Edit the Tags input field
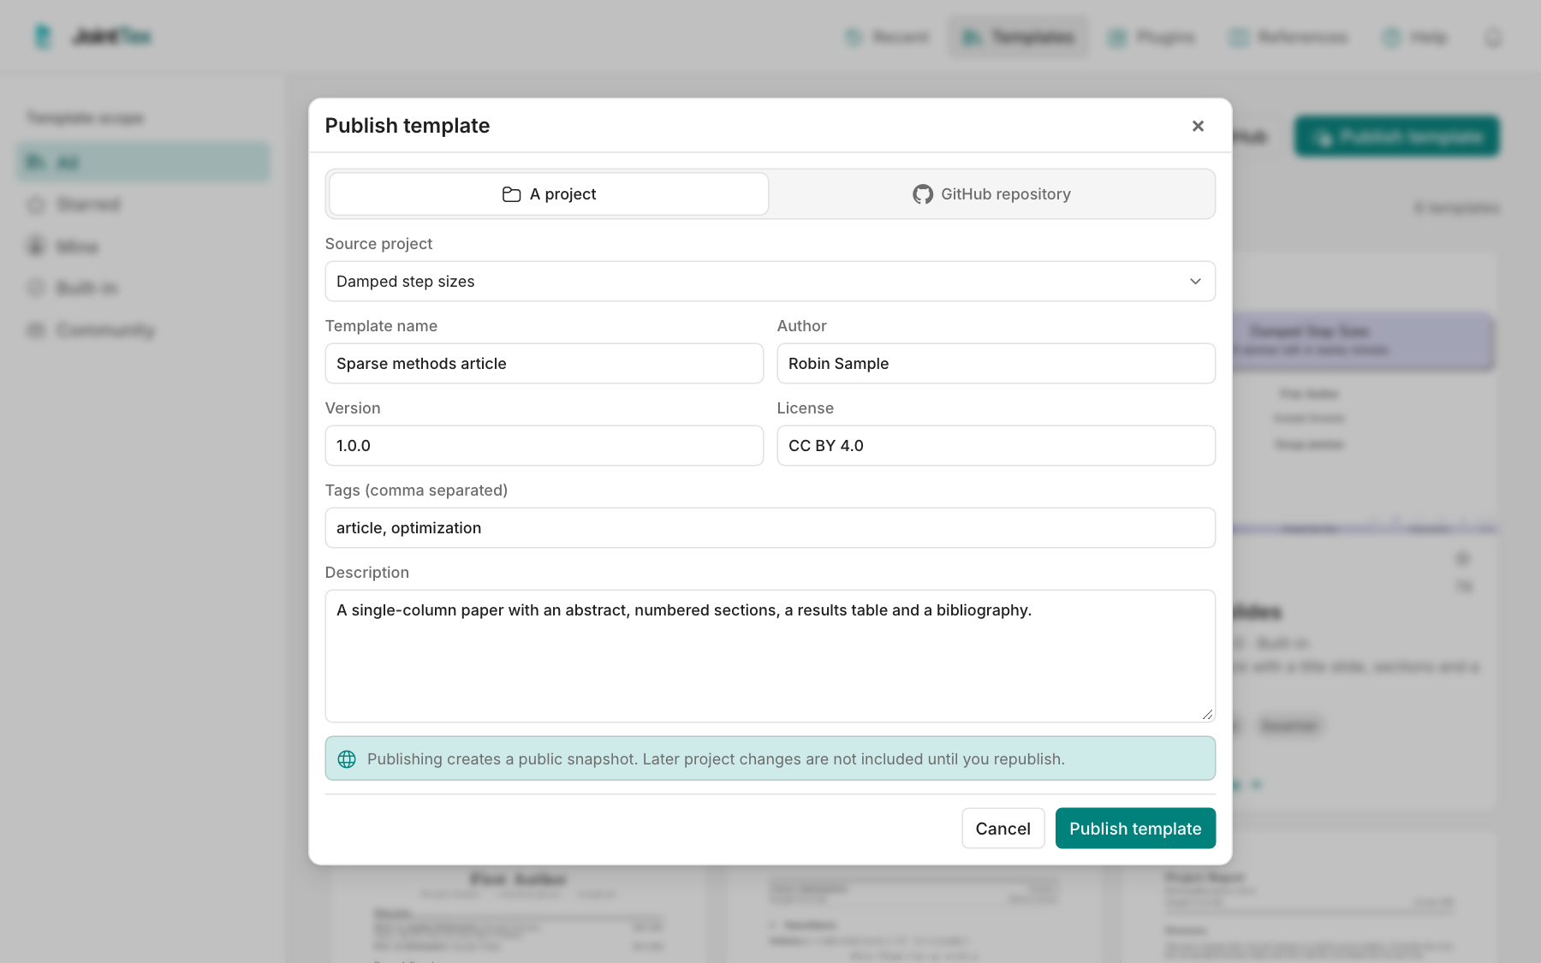 770,528
